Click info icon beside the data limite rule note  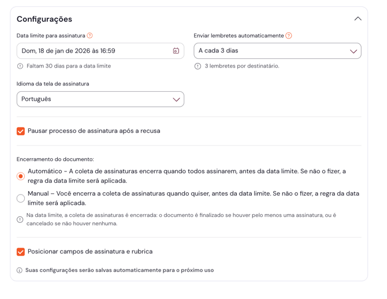20,219
